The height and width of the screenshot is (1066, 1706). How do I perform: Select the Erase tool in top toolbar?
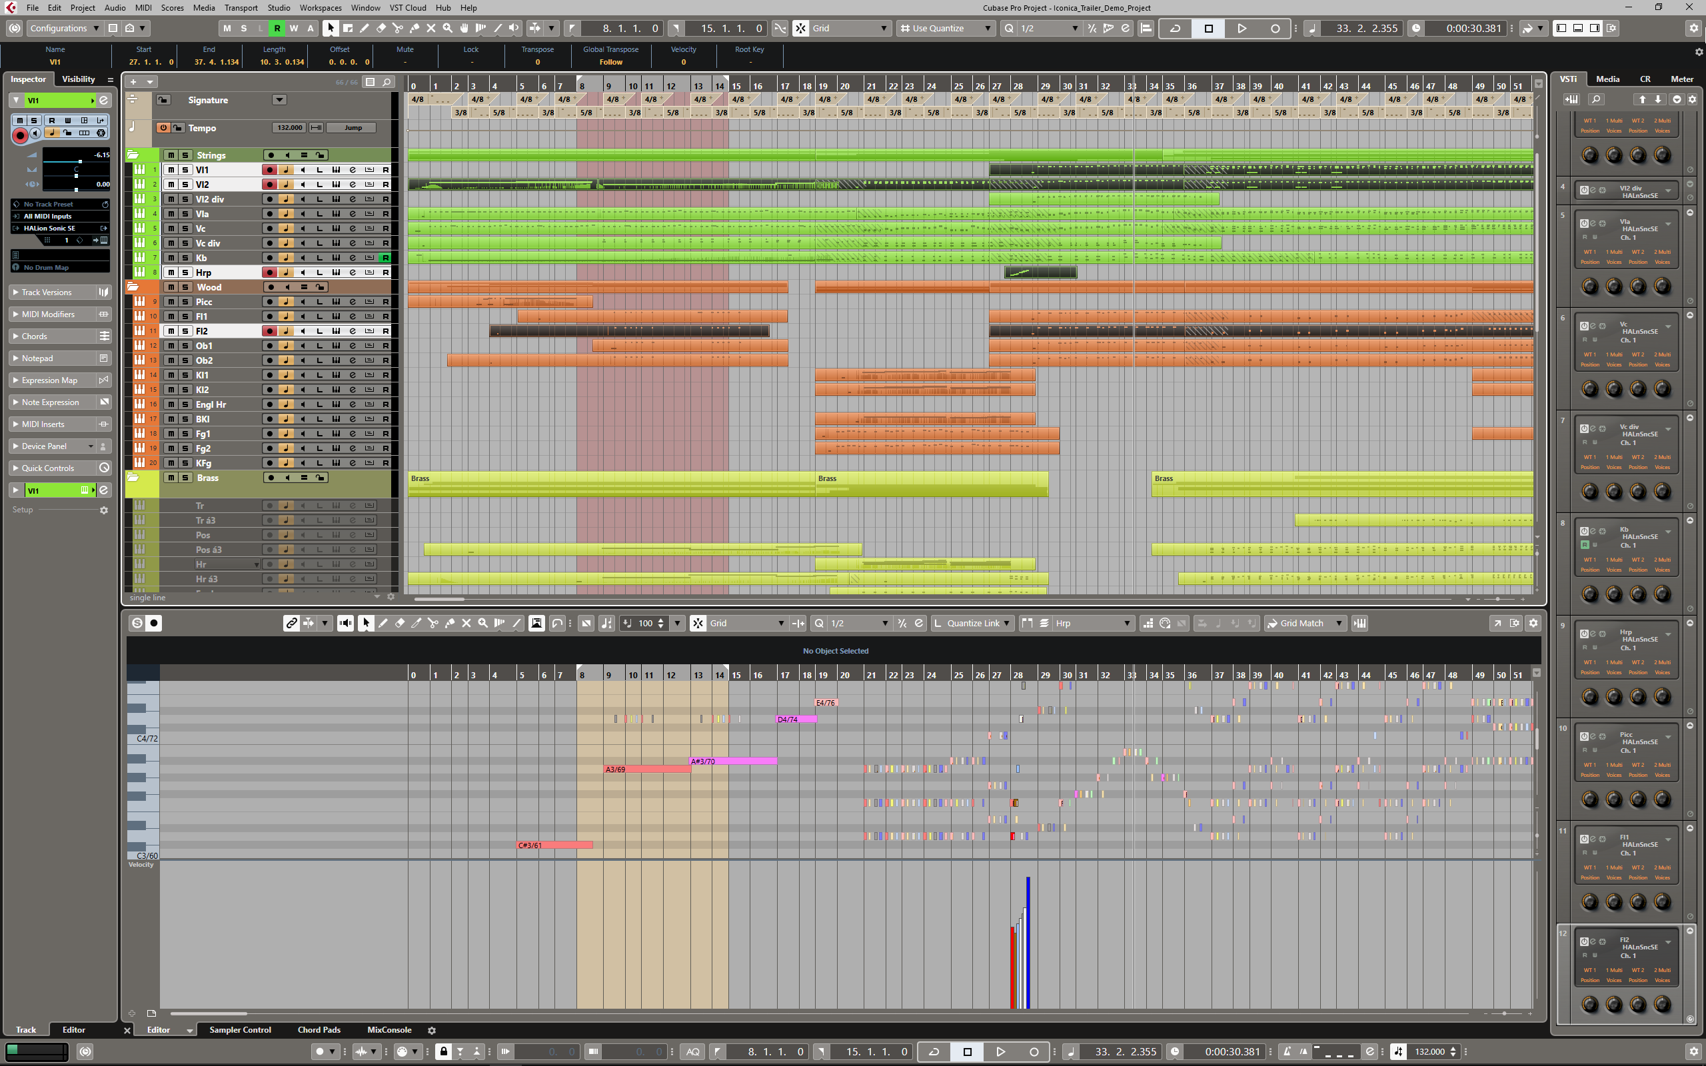[x=381, y=28]
